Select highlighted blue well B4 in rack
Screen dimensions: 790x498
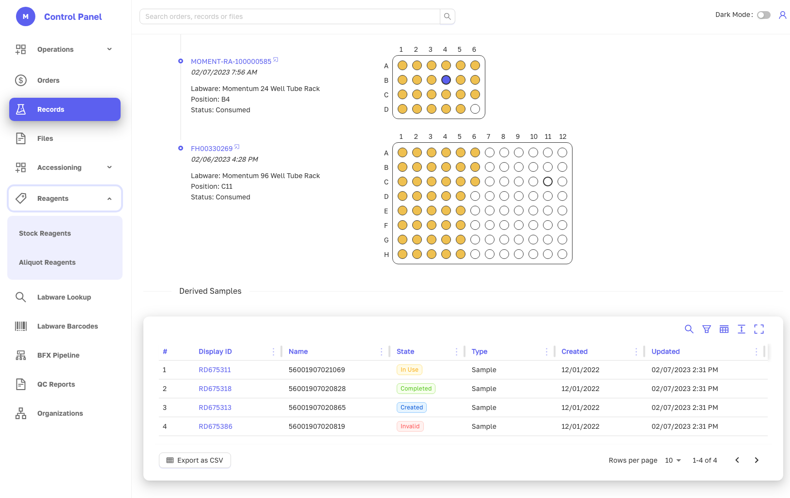(x=446, y=80)
